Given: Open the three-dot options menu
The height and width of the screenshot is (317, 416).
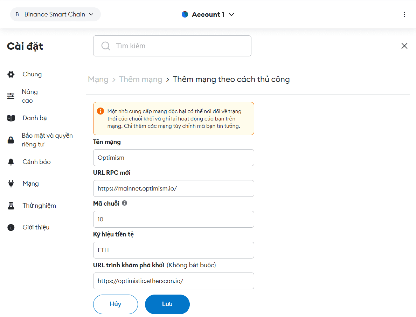Looking at the screenshot, I should (404, 14).
